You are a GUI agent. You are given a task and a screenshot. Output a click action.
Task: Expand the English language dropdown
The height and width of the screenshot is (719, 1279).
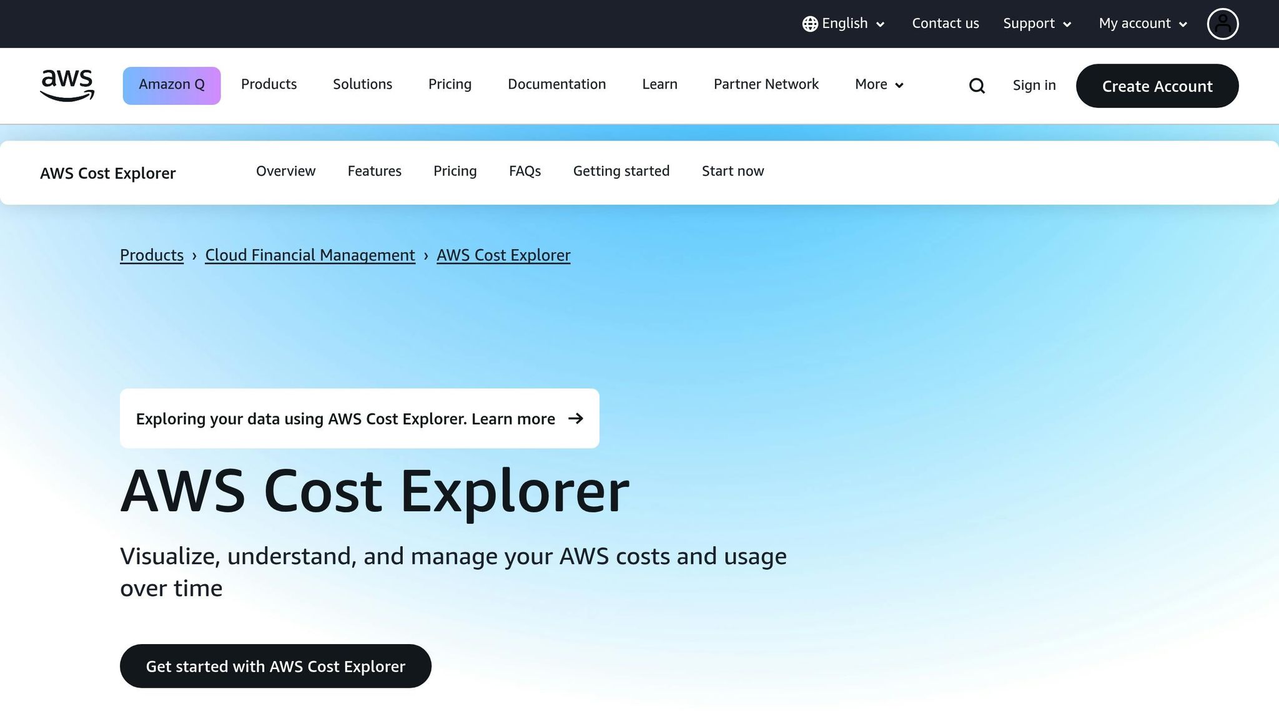click(844, 24)
